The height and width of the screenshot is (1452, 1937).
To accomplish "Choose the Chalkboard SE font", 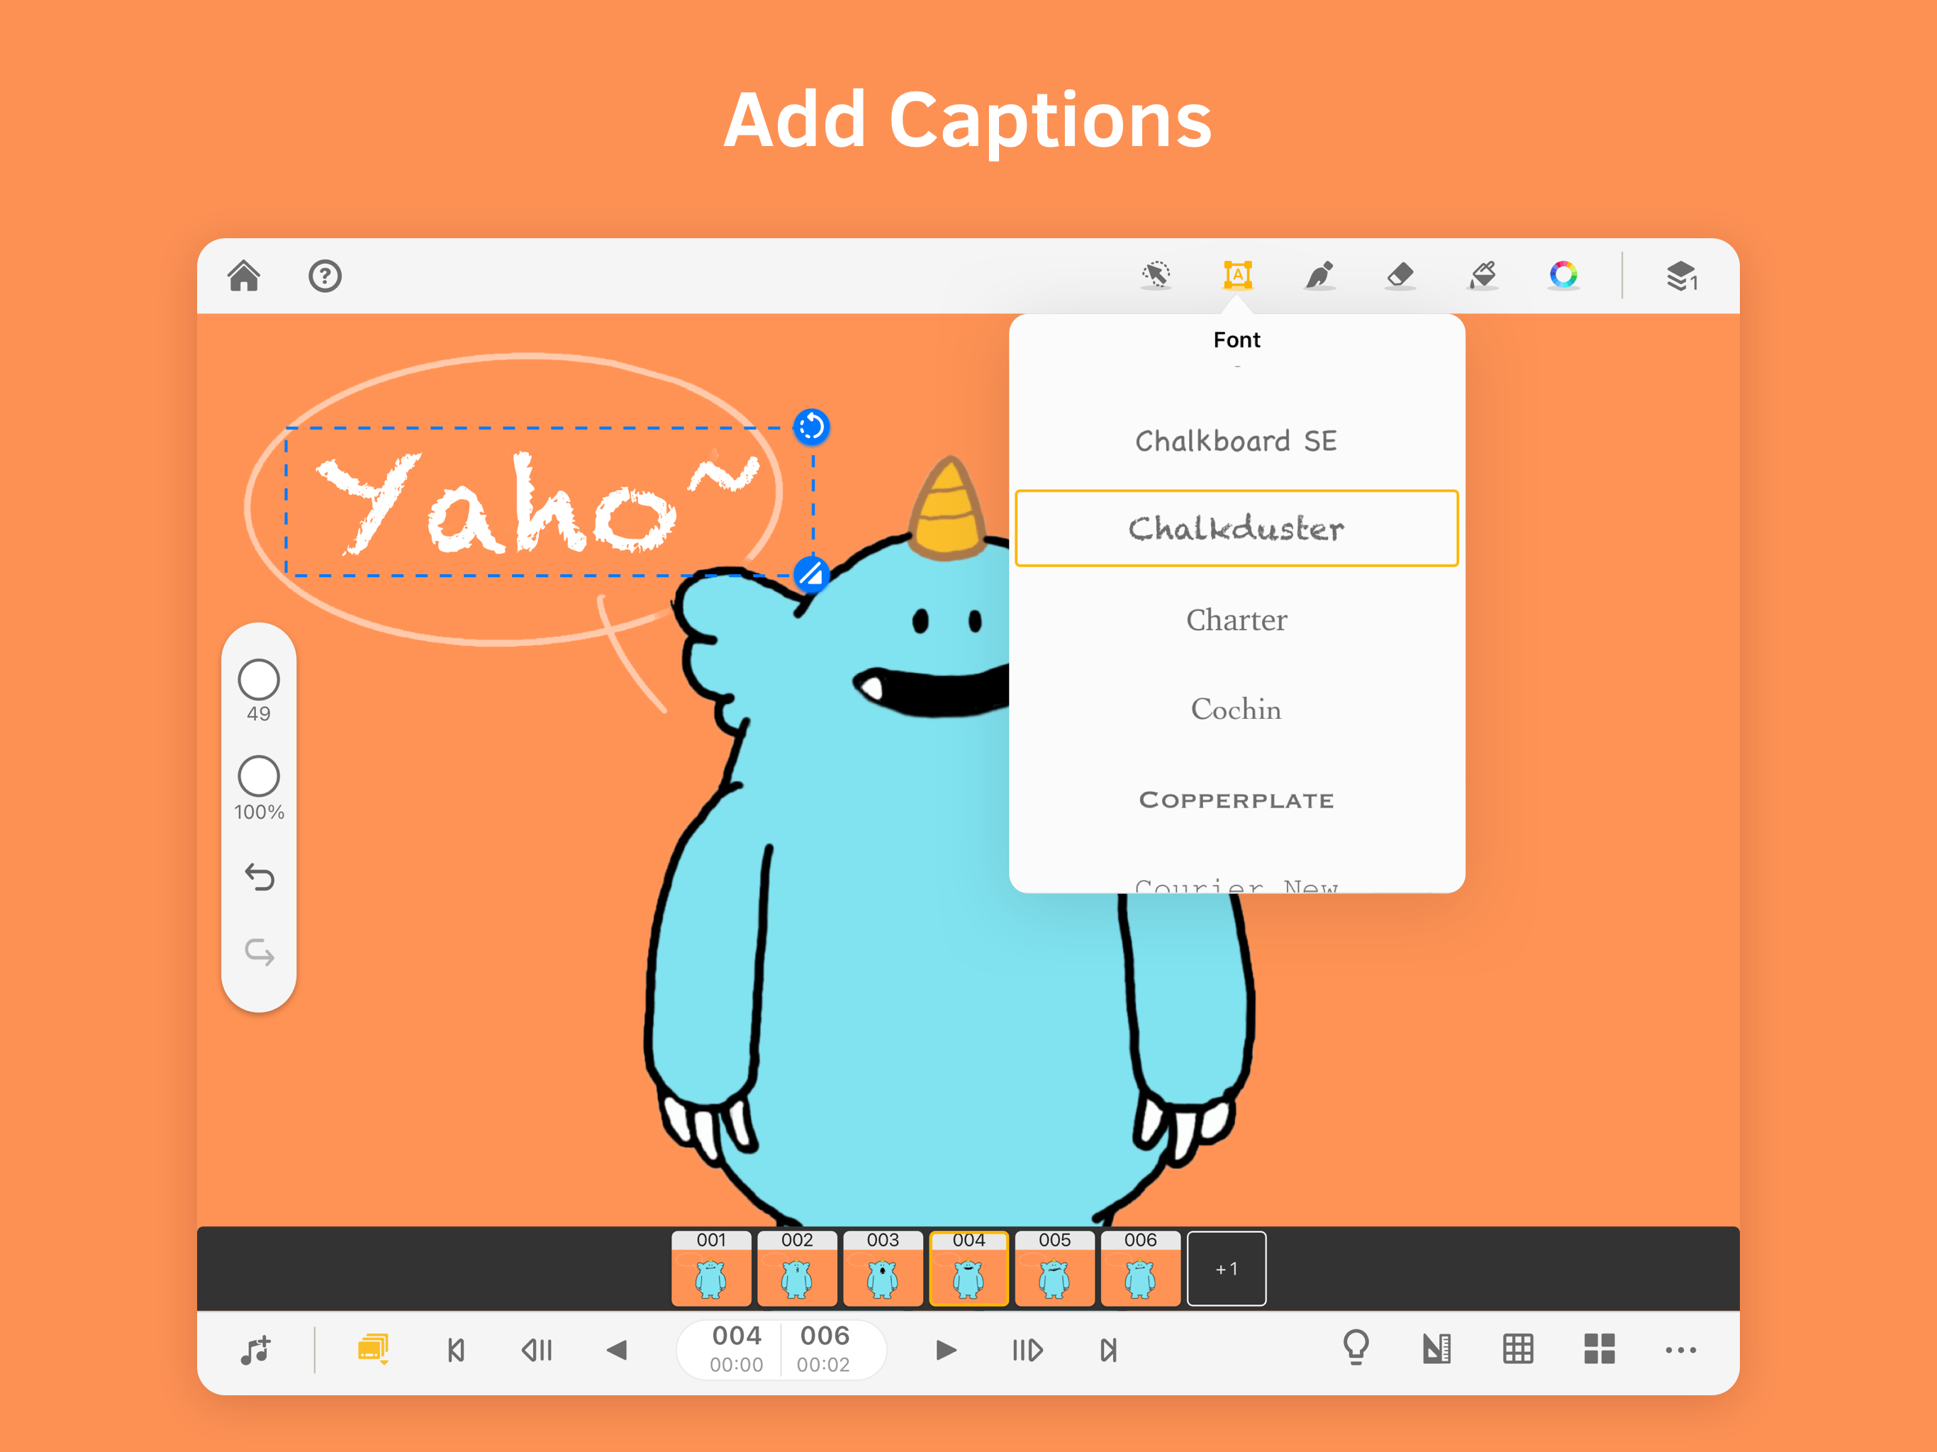I will click(x=1236, y=442).
